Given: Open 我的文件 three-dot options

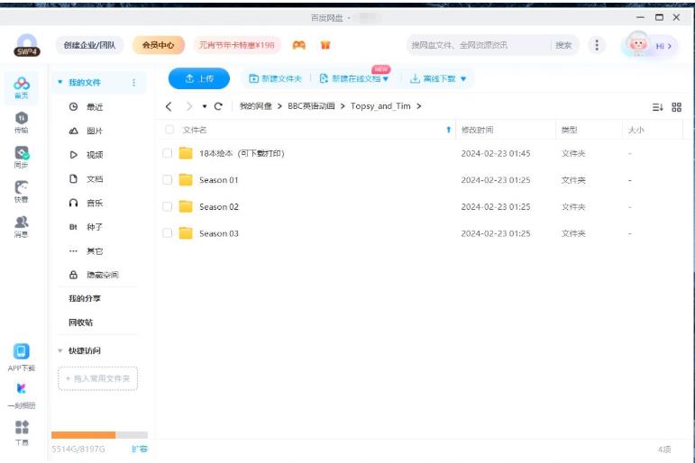Looking at the screenshot, I should [x=133, y=83].
